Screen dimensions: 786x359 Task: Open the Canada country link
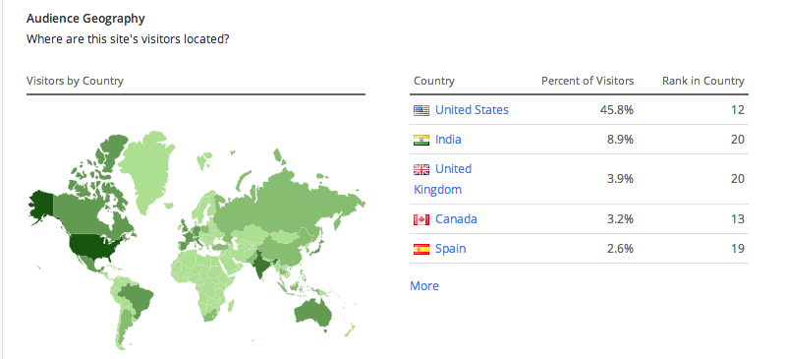click(x=456, y=219)
